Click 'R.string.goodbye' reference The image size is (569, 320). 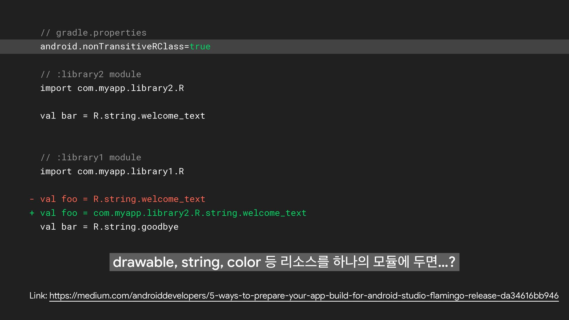tap(136, 227)
